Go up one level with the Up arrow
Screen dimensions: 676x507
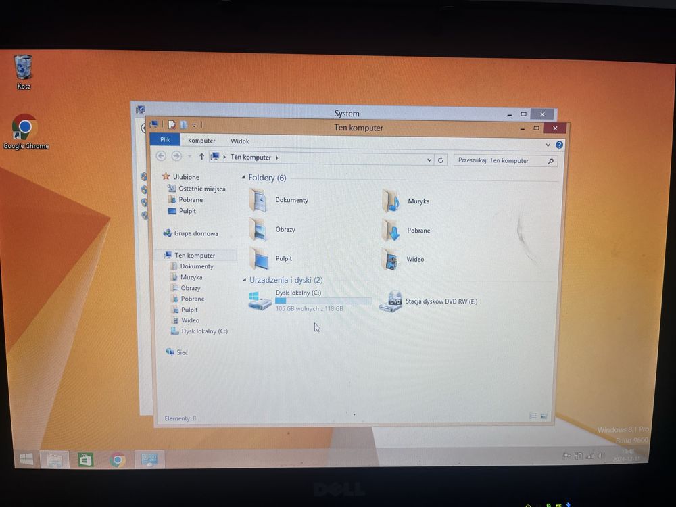[201, 157]
